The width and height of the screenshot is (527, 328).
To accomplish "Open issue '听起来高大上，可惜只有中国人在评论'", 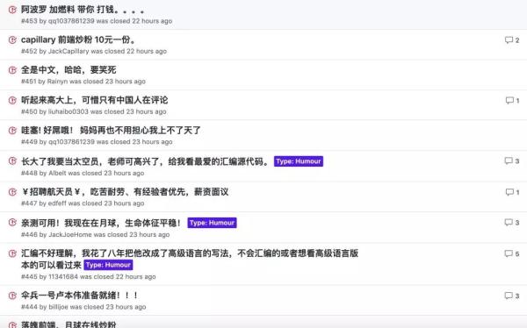I will coord(95,100).
